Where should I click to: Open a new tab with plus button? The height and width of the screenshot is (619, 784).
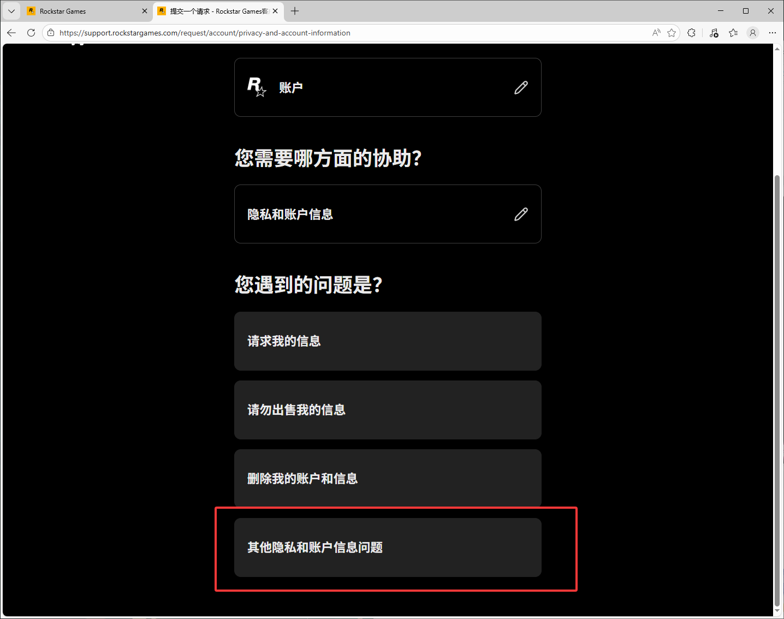[x=295, y=11]
